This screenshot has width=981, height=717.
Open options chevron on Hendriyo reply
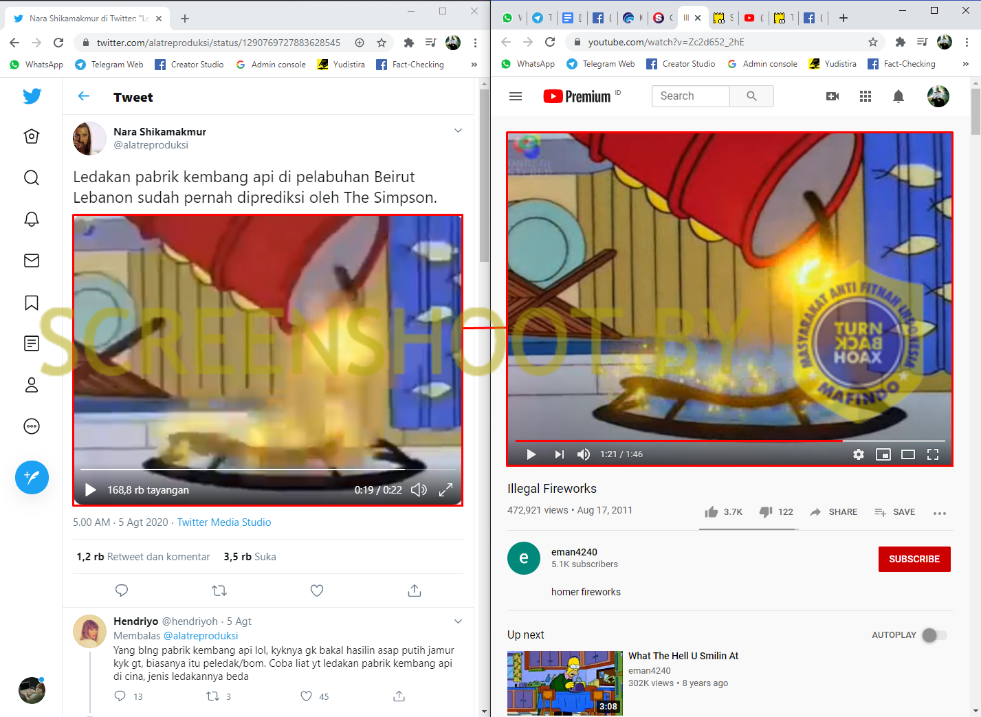459,621
